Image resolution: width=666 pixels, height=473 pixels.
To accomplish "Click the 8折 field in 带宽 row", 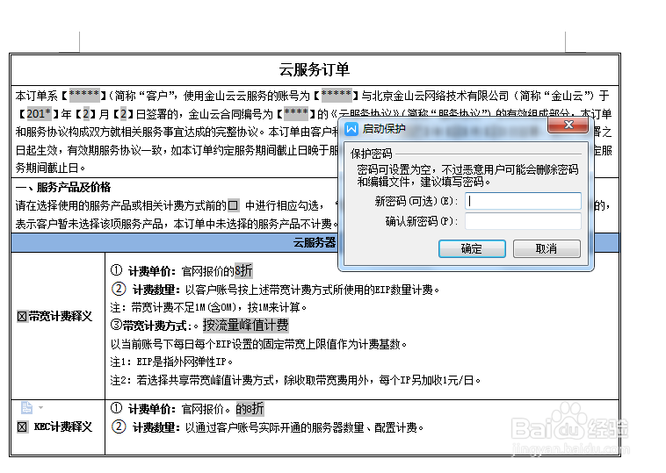I will pos(243,270).
